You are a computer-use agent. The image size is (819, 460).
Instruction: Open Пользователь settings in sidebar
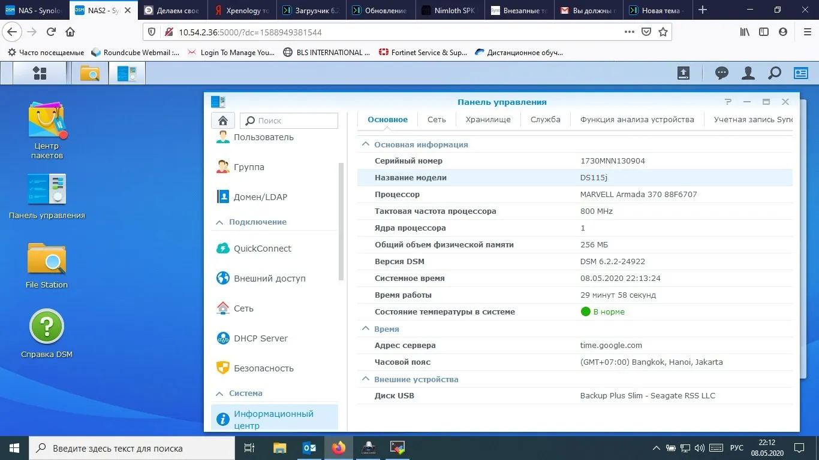pyautogui.click(x=275, y=137)
